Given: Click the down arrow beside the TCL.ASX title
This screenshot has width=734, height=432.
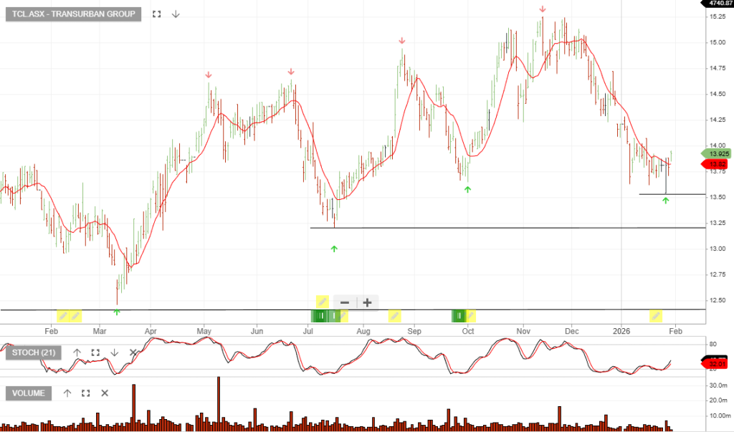Looking at the screenshot, I should 176,14.
